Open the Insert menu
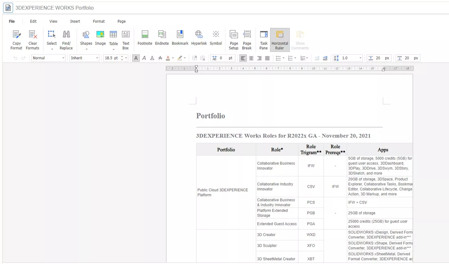Screen dimensions: 449x264 point(75,21)
